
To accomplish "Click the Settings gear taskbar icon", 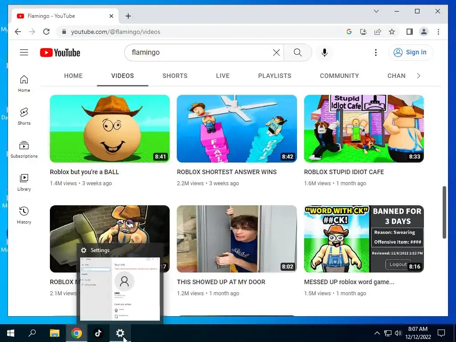I will [x=120, y=333].
